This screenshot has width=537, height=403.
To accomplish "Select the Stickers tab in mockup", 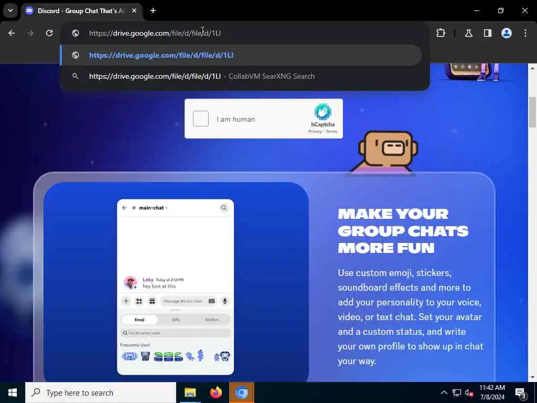I will point(212,320).
